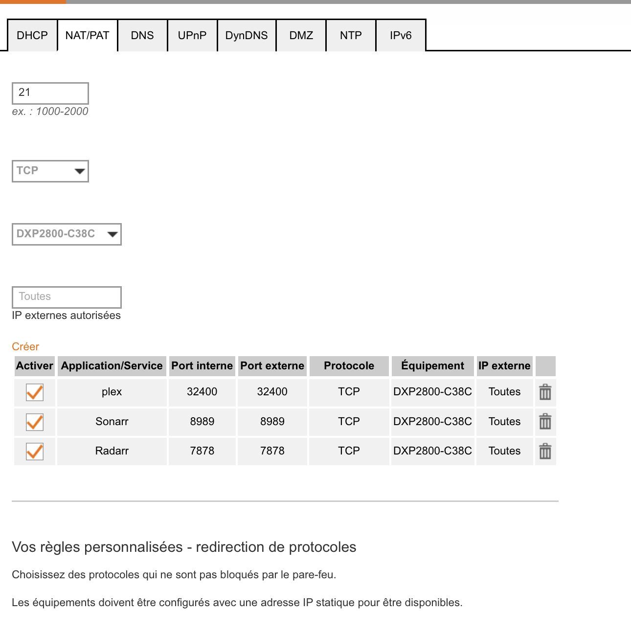
Task: Toggle the Radarr rule activation checkbox
Action: click(35, 452)
